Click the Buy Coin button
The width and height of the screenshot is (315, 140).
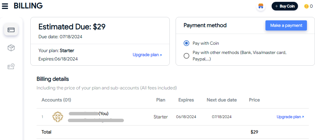(285, 6)
